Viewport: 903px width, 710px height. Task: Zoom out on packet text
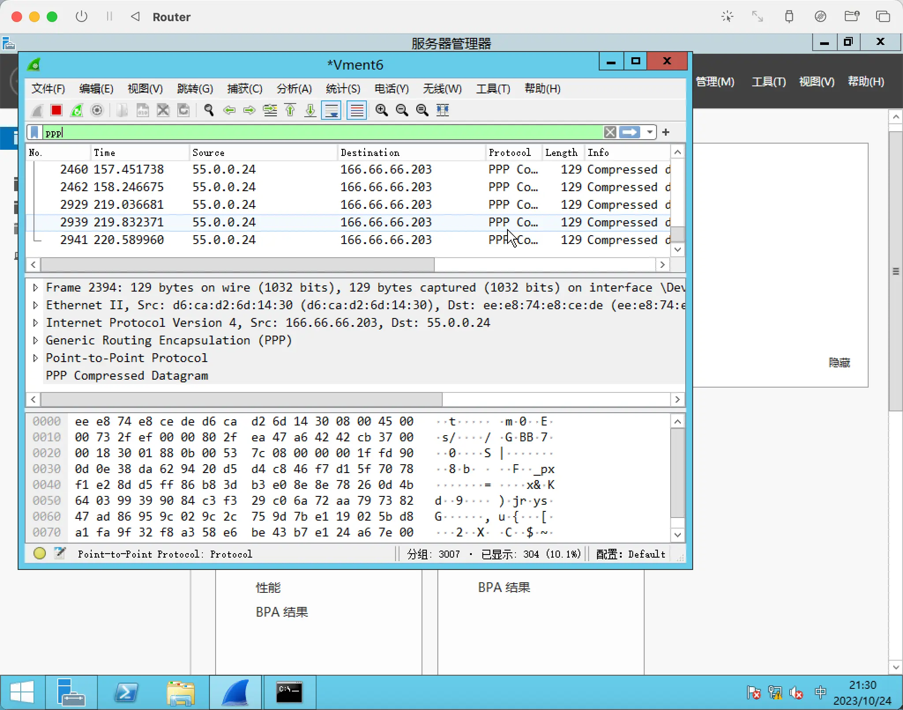pyautogui.click(x=402, y=110)
